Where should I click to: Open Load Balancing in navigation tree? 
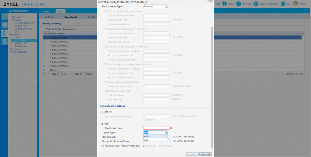pos(24,29)
